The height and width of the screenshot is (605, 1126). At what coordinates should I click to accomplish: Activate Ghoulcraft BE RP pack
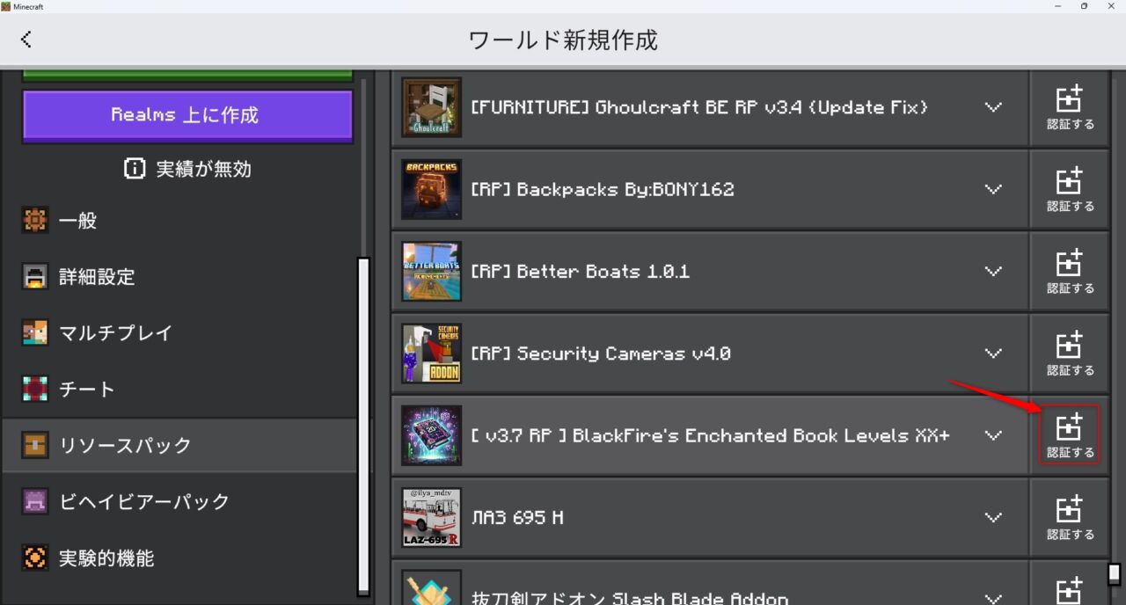coord(1070,107)
